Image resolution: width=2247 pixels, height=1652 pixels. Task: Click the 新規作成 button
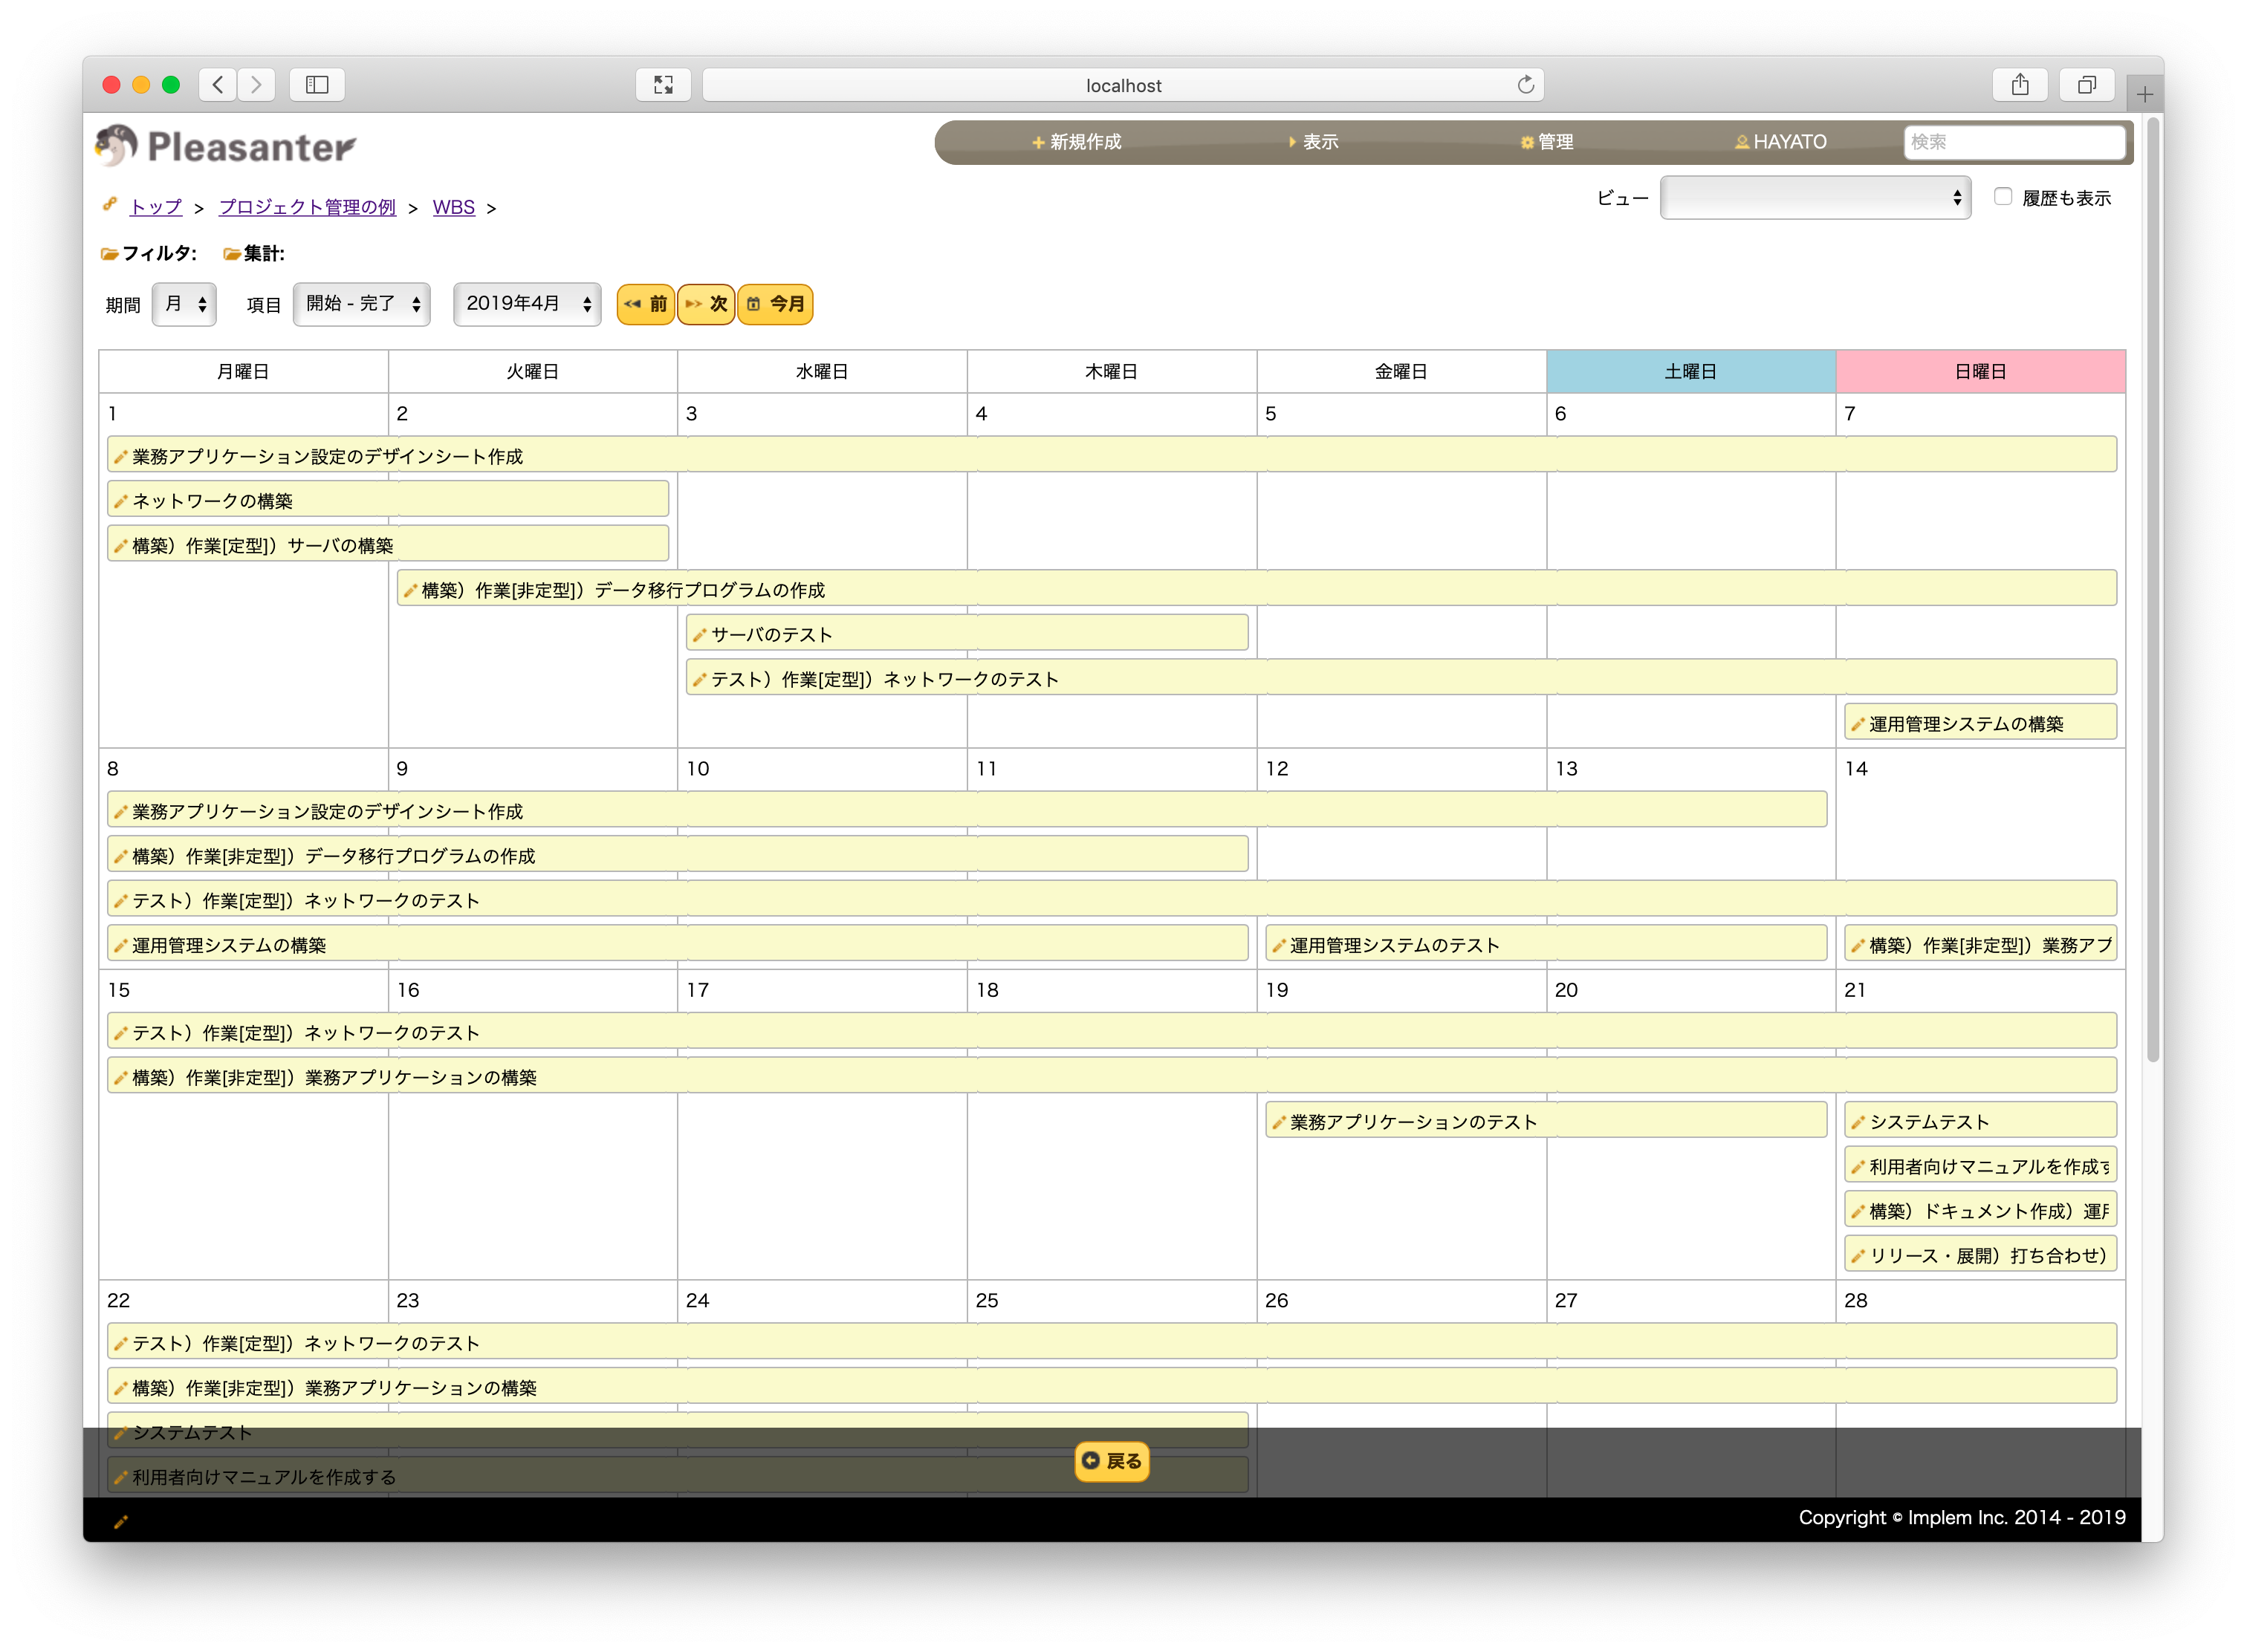[1078, 141]
